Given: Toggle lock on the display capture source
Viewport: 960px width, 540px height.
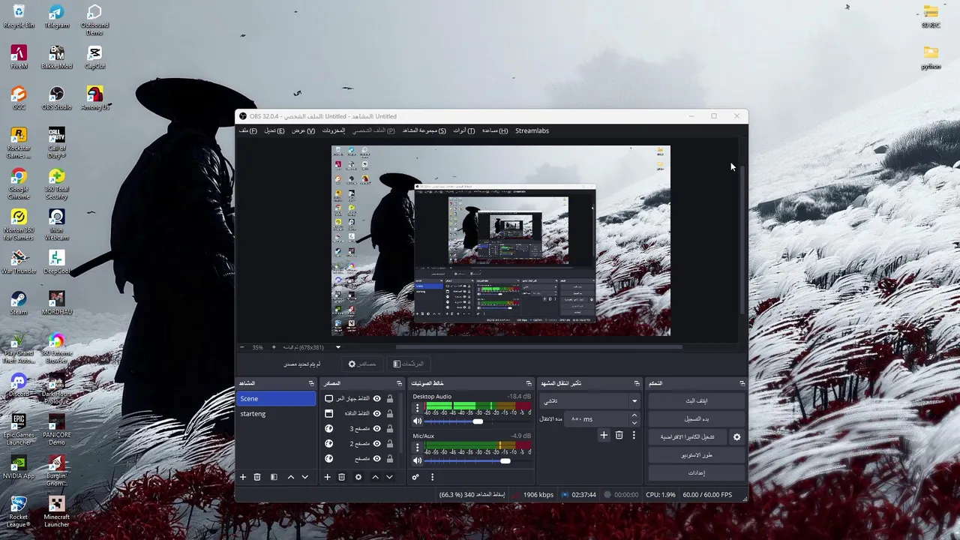Looking at the screenshot, I should (389, 399).
